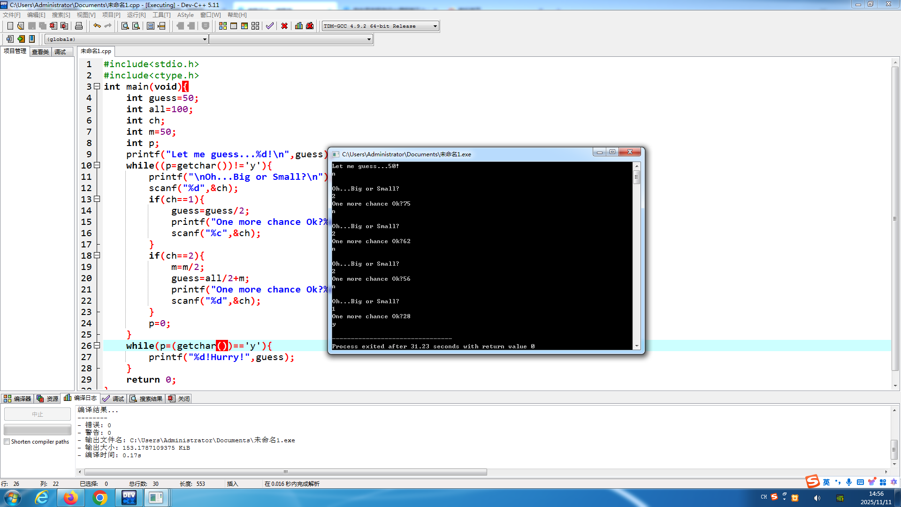The width and height of the screenshot is (901, 507).
Task: Switch to the 查看类 panel tab
Action: (40, 52)
